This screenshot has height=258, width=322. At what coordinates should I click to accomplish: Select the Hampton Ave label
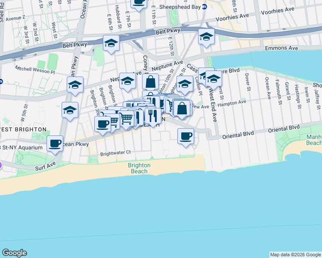232,103
